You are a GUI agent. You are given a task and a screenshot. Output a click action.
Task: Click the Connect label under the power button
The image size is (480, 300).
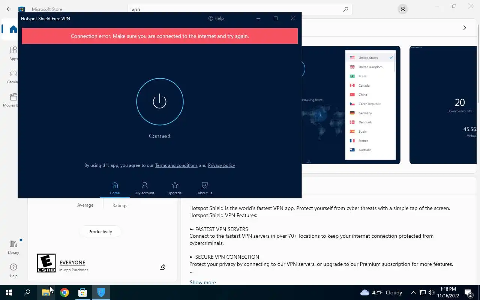(160, 136)
